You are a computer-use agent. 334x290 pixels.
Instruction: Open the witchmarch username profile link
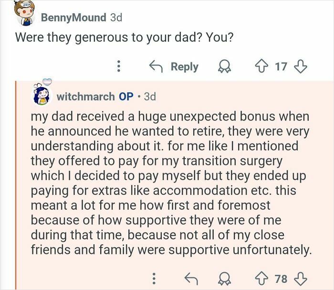tap(86, 97)
